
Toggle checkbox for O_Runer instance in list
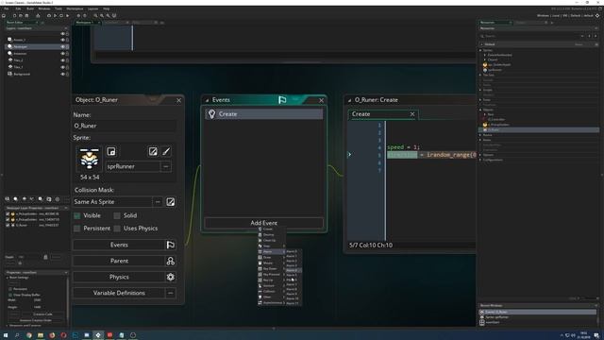[x=8, y=225]
